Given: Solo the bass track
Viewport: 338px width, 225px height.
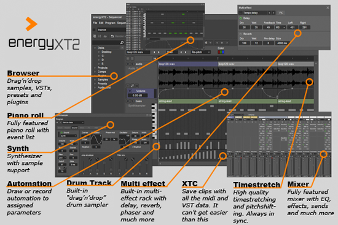Looking at the screenshot, I should pos(132,101).
